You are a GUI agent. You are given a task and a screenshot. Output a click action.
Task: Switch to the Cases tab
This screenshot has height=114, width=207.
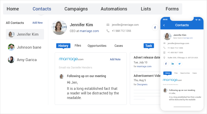119,46
